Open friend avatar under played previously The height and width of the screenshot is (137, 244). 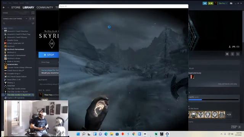[192, 77]
